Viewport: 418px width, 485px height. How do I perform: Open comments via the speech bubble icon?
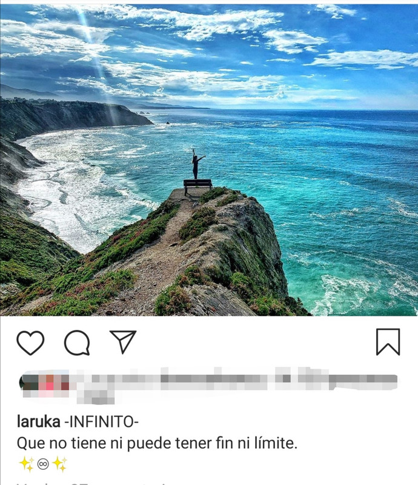(77, 343)
